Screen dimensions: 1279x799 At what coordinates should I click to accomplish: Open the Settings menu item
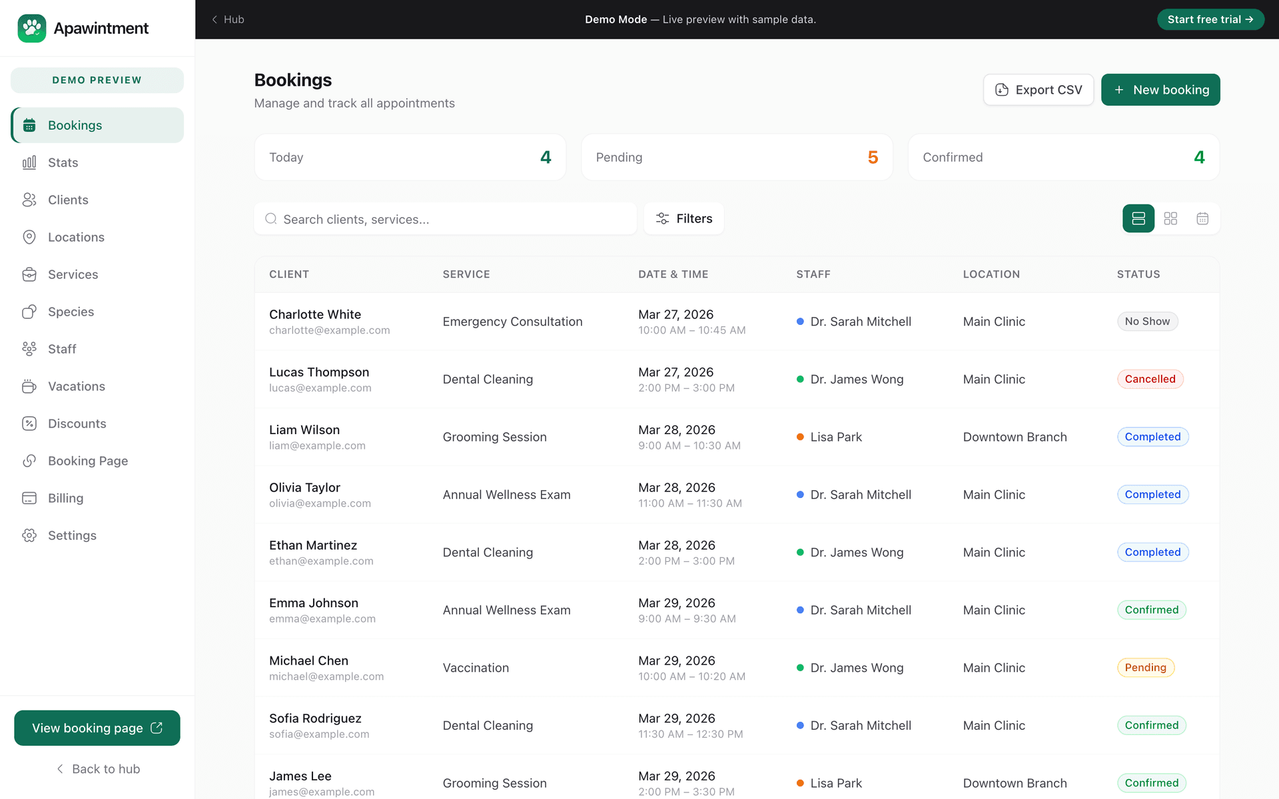[73, 535]
